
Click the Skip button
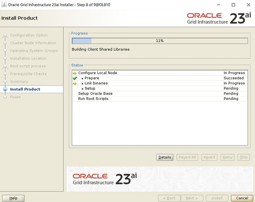[244, 157]
